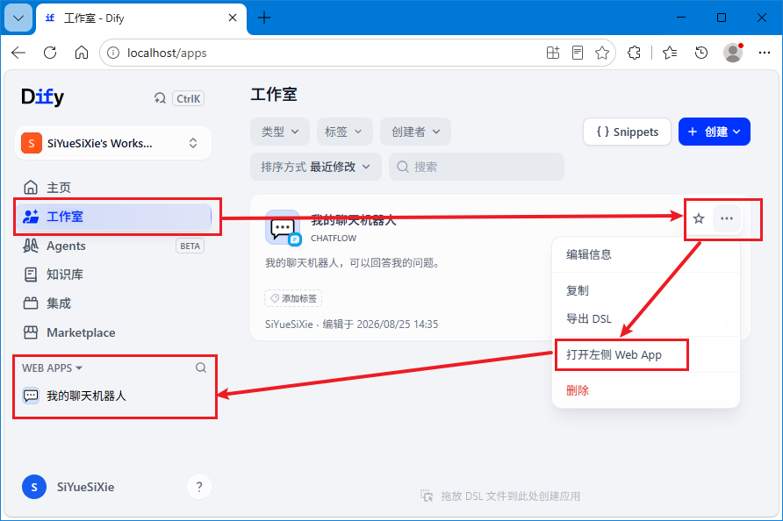Open browser settings and more menu
This screenshot has width=783, height=521.
(x=765, y=53)
